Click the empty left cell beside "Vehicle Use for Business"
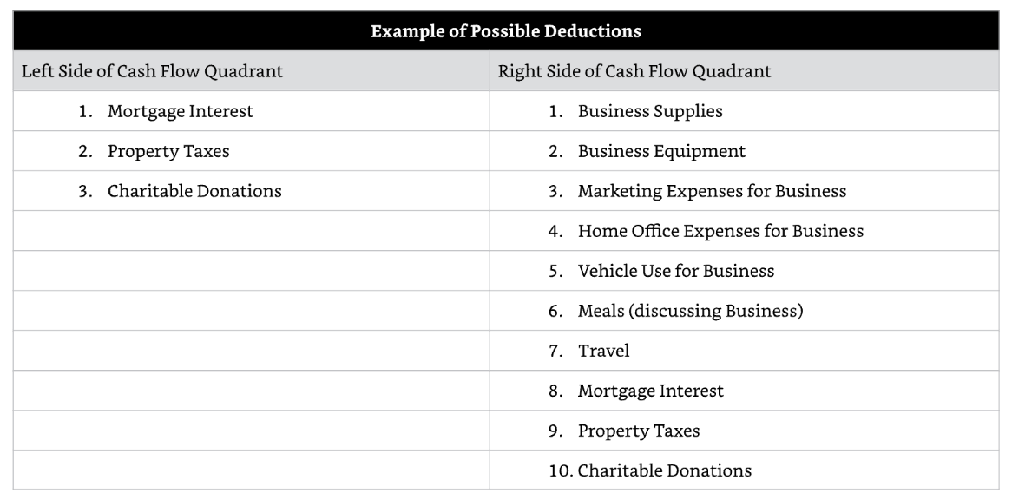Screen dimensions: 1012x500 click(251, 271)
